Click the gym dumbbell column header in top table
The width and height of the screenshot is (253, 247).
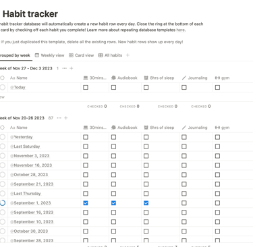(x=222, y=78)
